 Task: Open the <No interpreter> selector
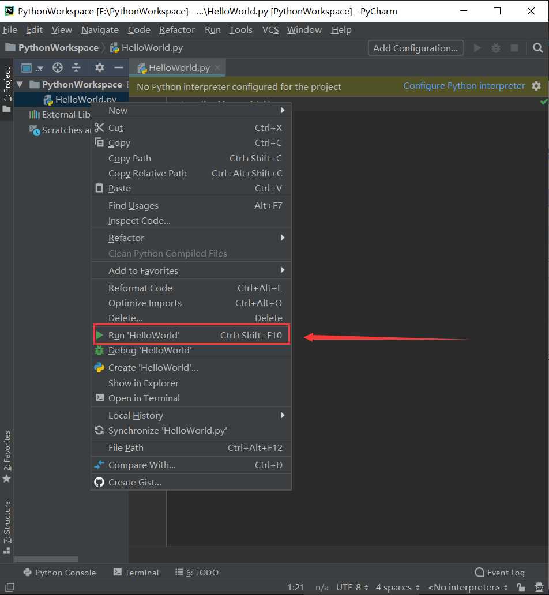point(467,587)
